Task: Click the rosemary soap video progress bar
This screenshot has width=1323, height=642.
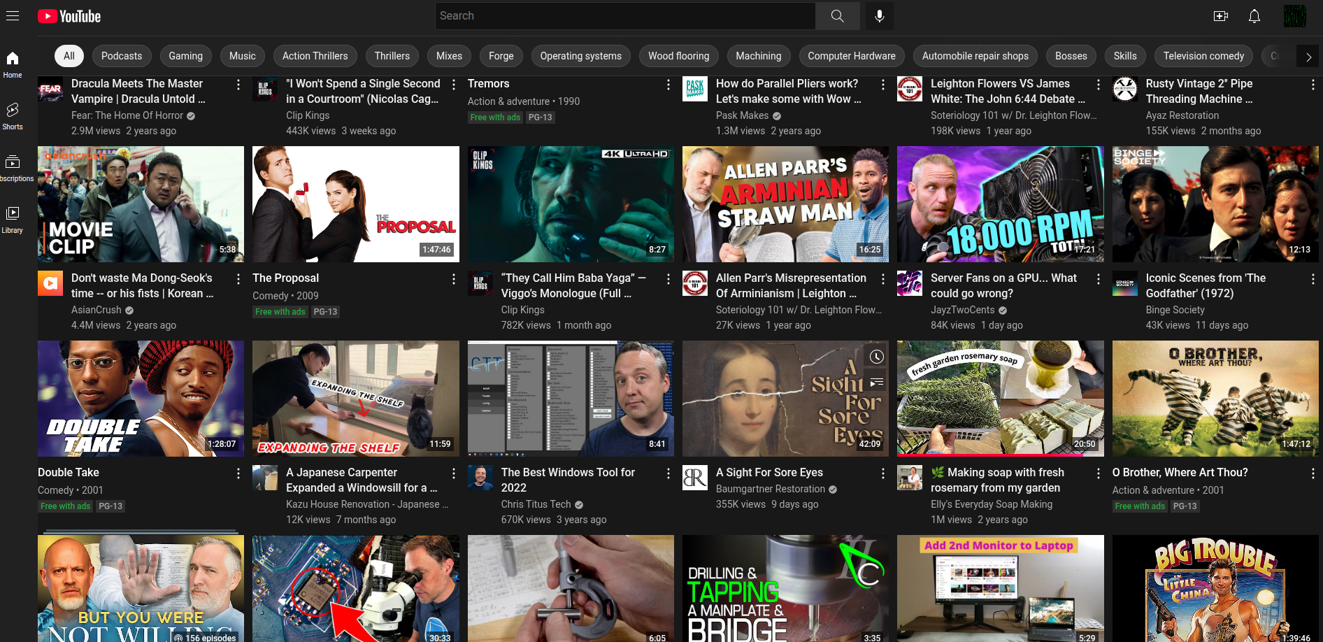Action: coord(1000,455)
